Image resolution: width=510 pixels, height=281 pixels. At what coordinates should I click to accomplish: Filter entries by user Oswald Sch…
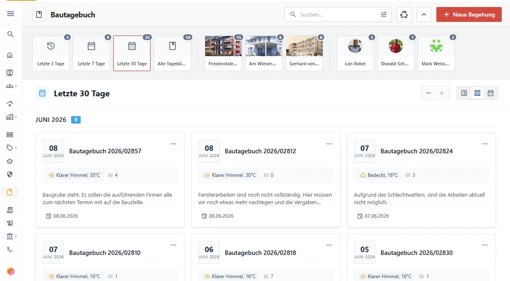tap(396, 53)
